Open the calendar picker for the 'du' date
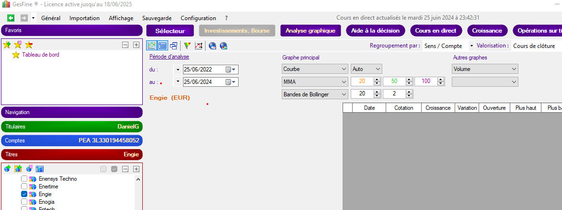Viewport: 562px width, 210px height. pyautogui.click(x=229, y=69)
